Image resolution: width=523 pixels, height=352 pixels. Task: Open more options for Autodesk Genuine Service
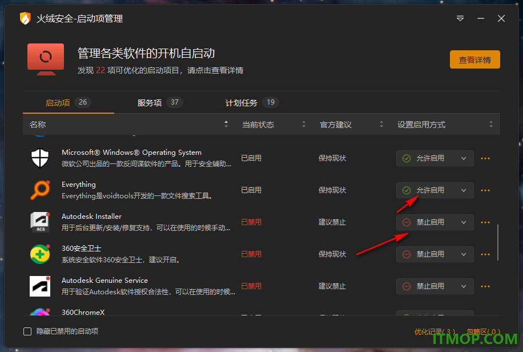[x=485, y=286]
